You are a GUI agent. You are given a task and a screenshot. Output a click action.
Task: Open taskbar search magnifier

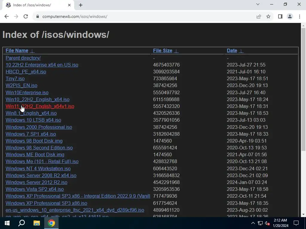pos(22,223)
